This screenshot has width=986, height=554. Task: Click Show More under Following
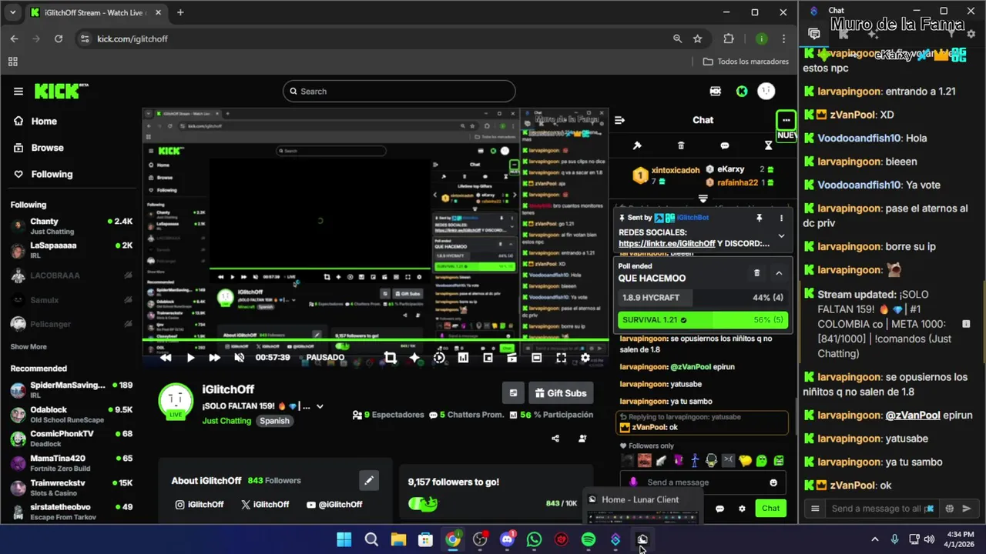pyautogui.click(x=29, y=347)
